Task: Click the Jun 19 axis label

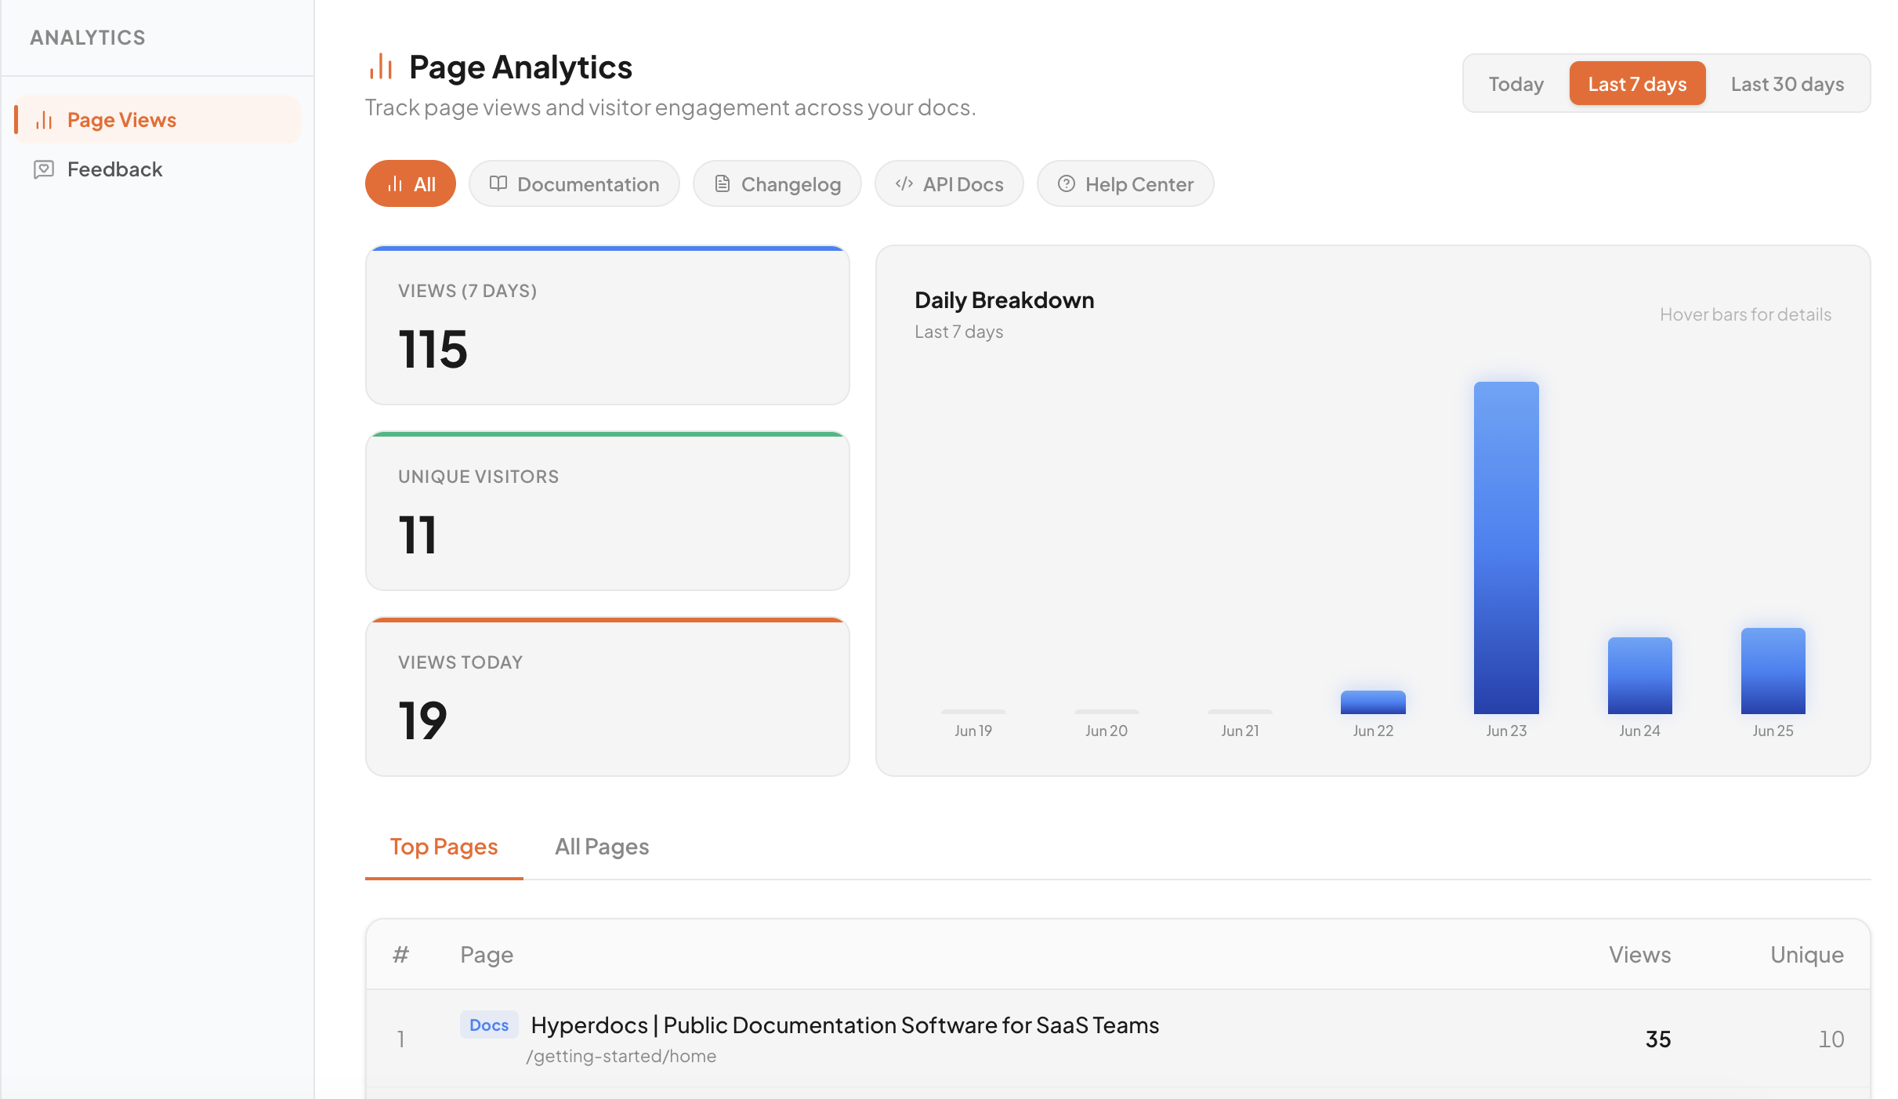Action: click(x=973, y=731)
